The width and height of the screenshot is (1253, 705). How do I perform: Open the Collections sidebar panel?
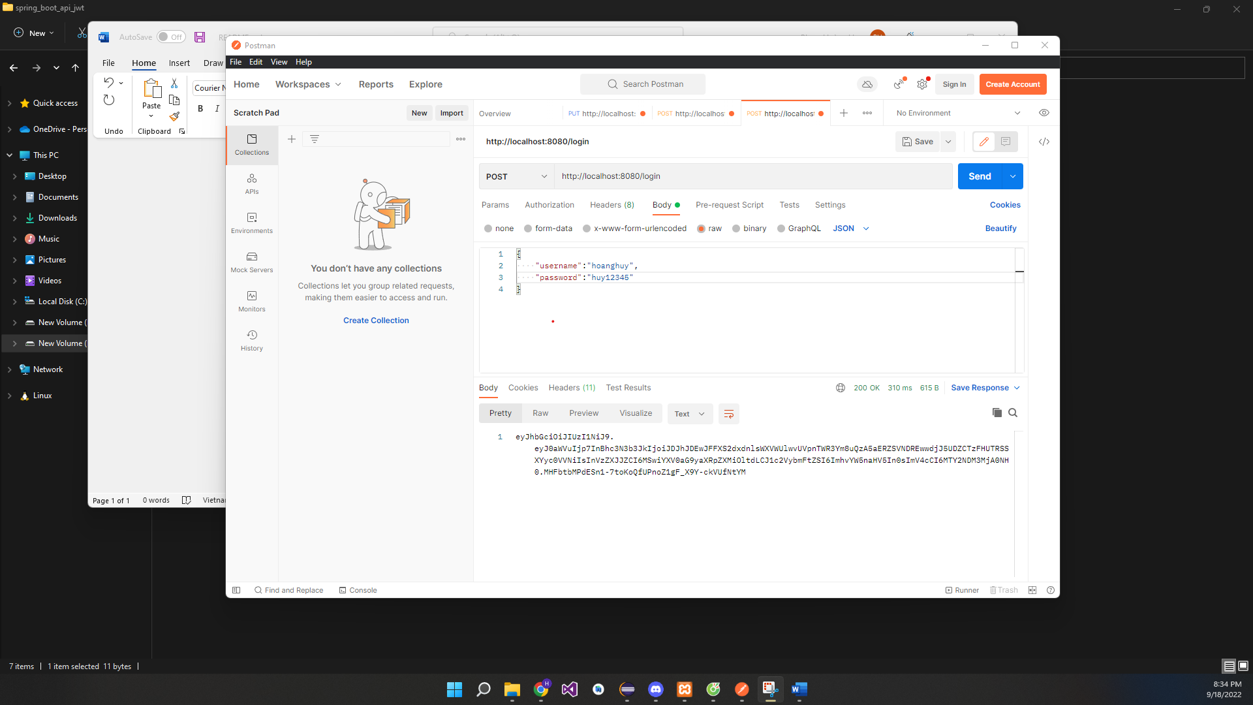(x=251, y=145)
